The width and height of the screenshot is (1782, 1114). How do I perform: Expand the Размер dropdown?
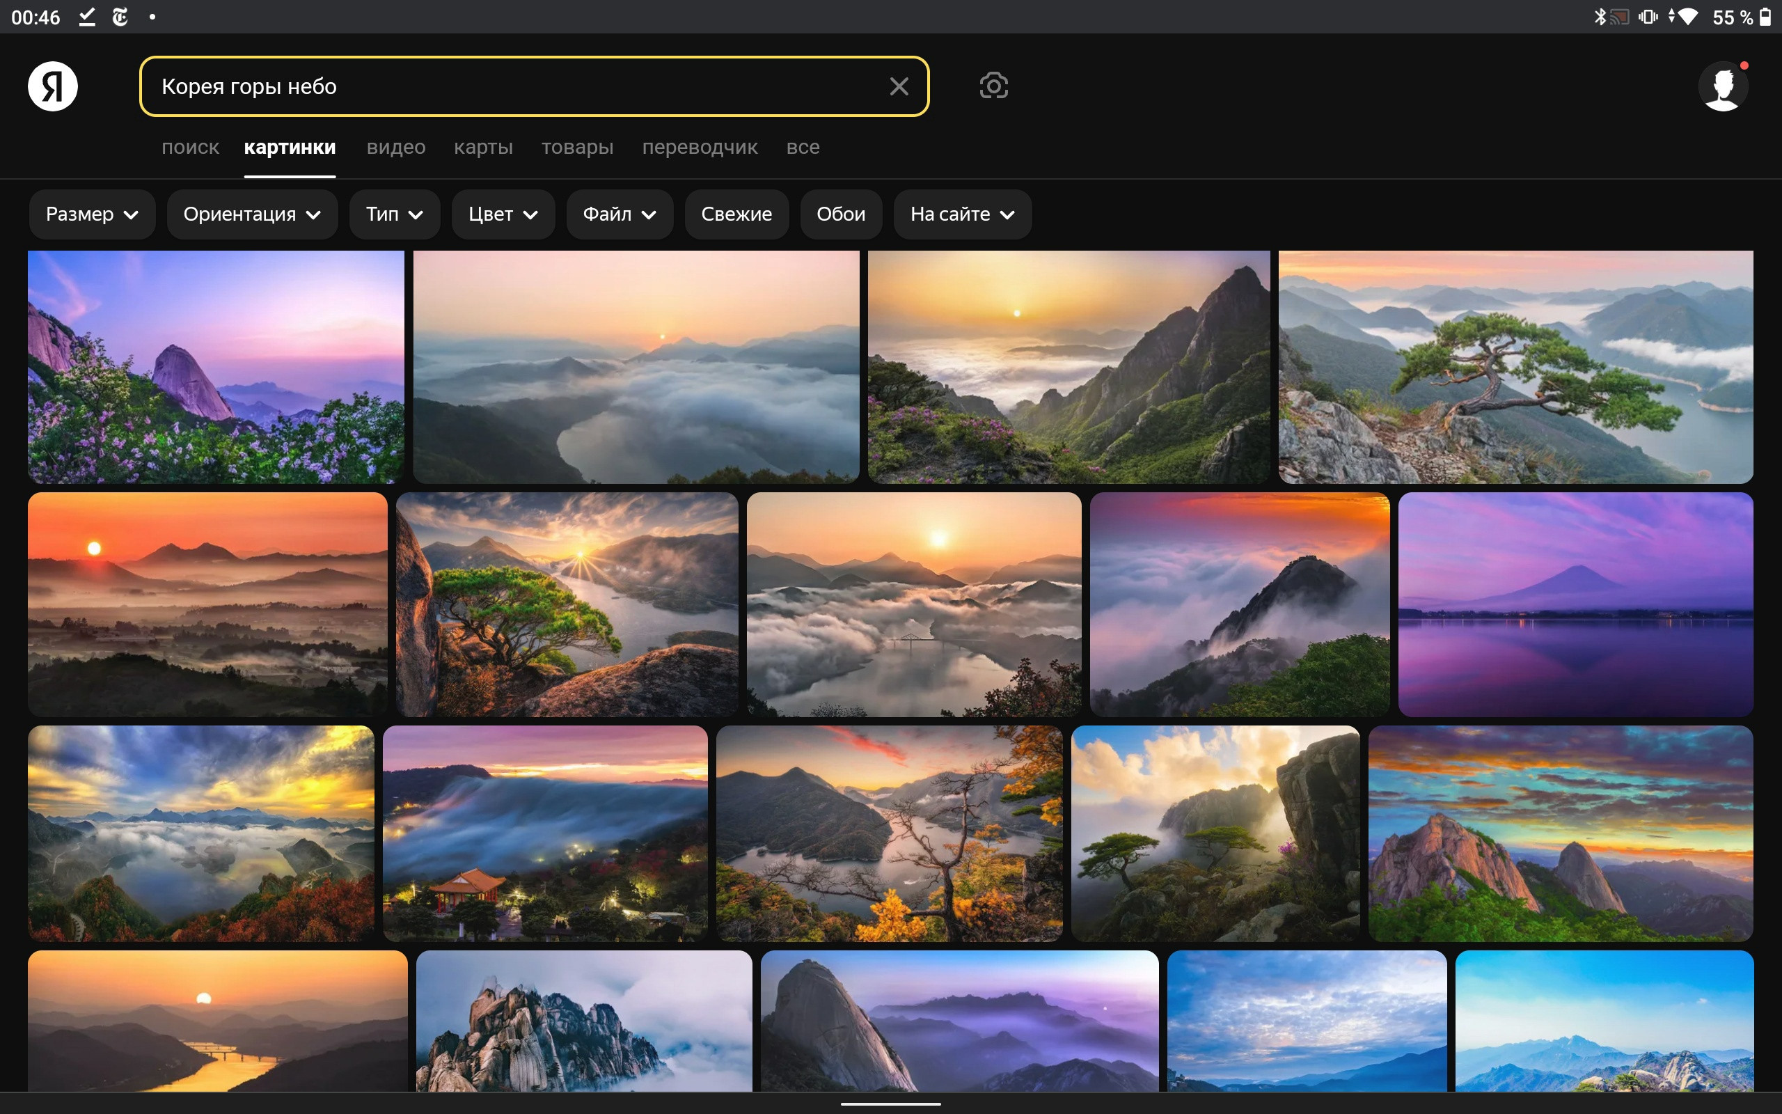pos(92,214)
